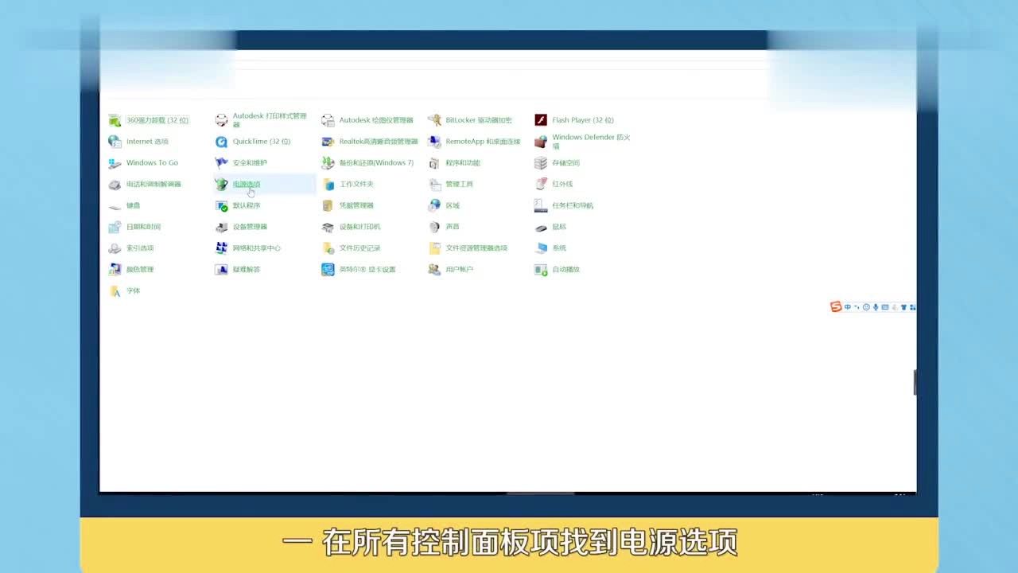Open 任务栏和导航 icon
Viewport: 1018px width, 573px height.
point(541,206)
